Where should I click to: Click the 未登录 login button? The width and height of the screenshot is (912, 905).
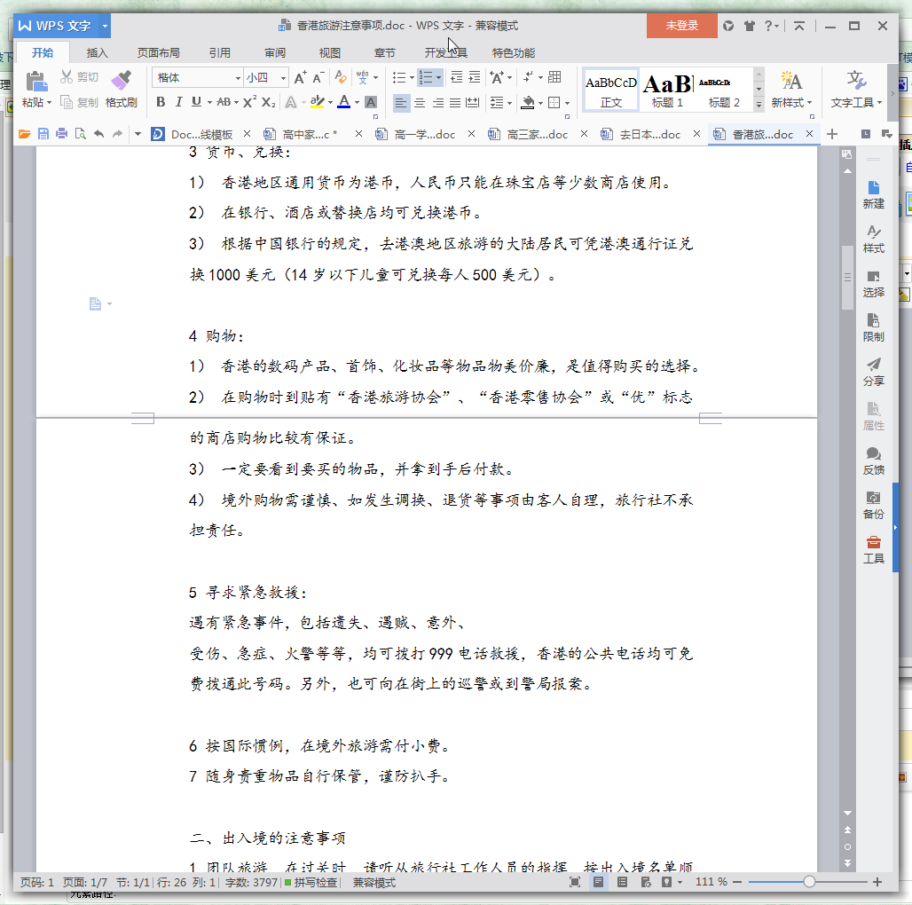pos(681,26)
